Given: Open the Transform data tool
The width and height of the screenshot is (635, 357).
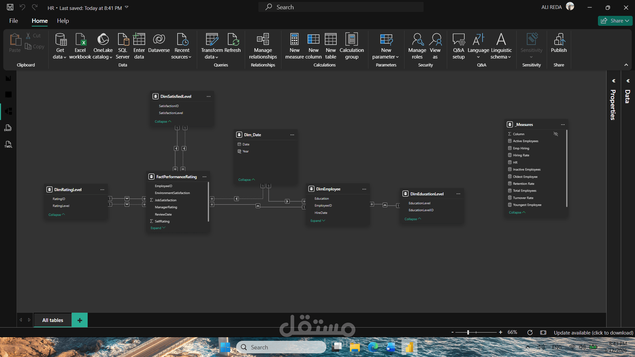Looking at the screenshot, I should click(x=212, y=40).
